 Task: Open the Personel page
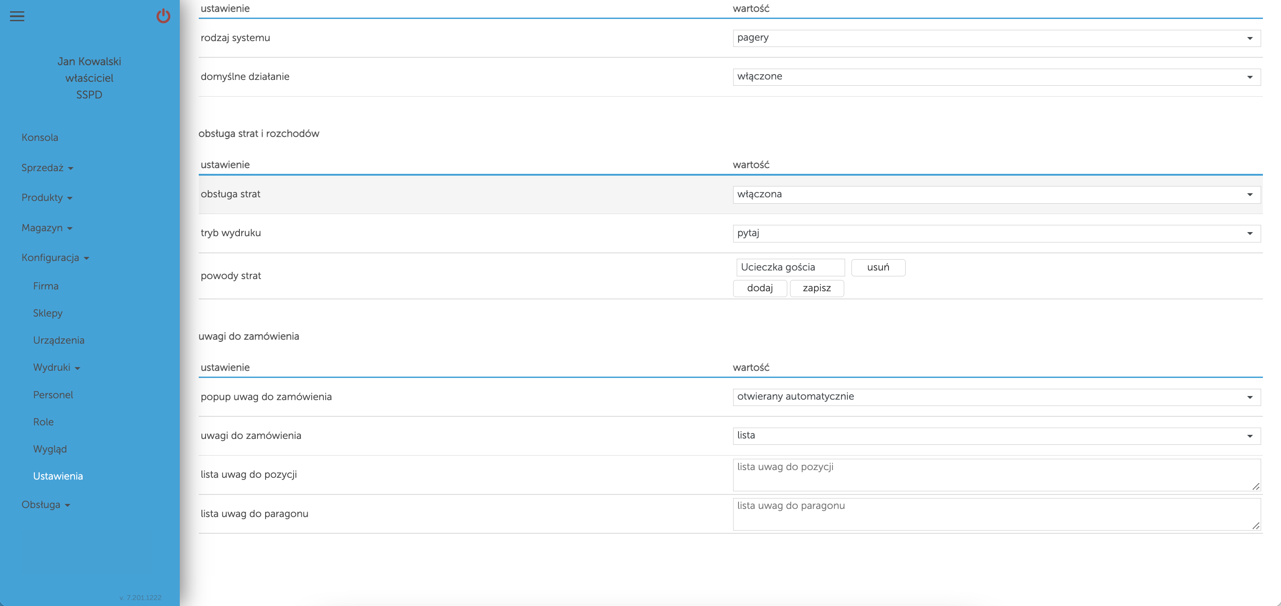53,395
